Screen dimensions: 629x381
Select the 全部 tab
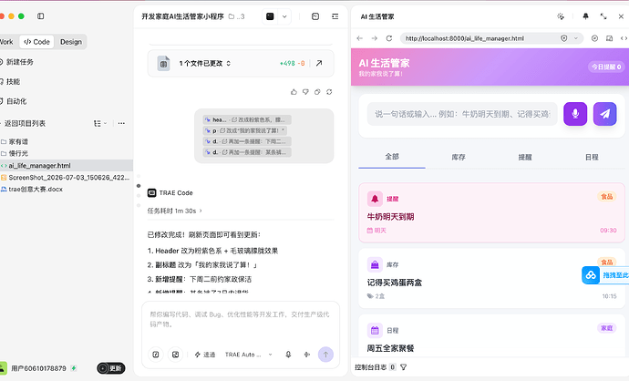coord(392,157)
